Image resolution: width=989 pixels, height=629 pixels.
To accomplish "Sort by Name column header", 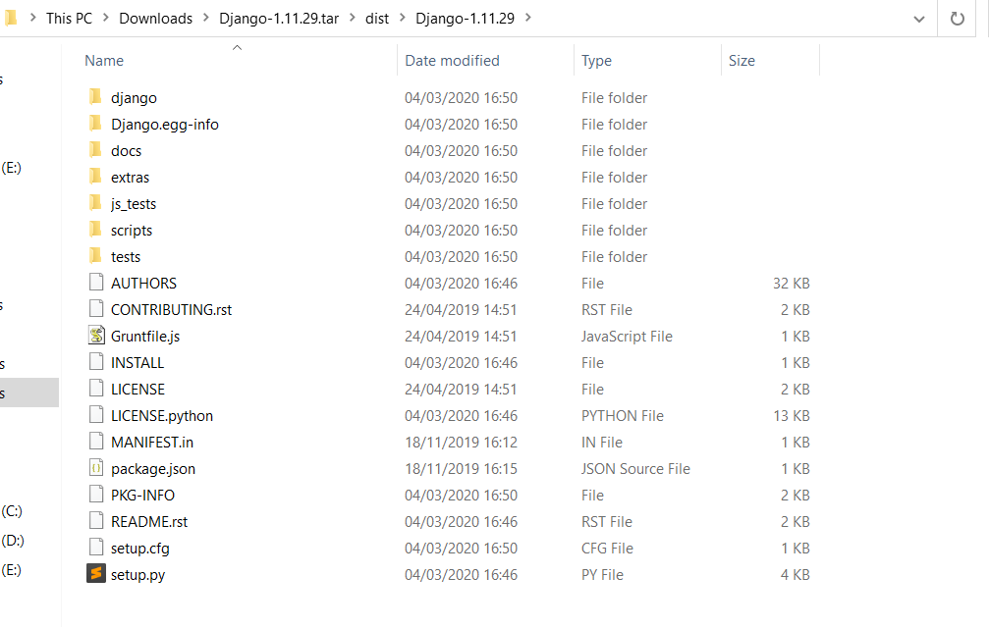I will coord(104,61).
